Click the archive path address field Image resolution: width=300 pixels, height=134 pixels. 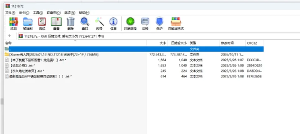pyautogui.click(x=159, y=36)
